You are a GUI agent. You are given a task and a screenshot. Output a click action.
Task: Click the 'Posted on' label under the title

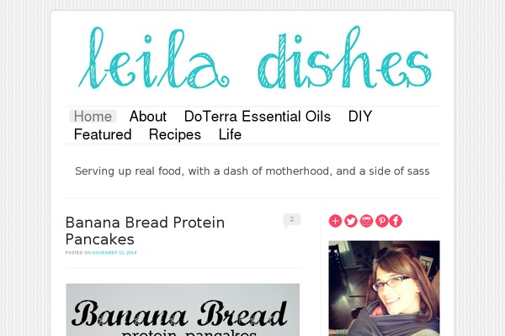78,253
